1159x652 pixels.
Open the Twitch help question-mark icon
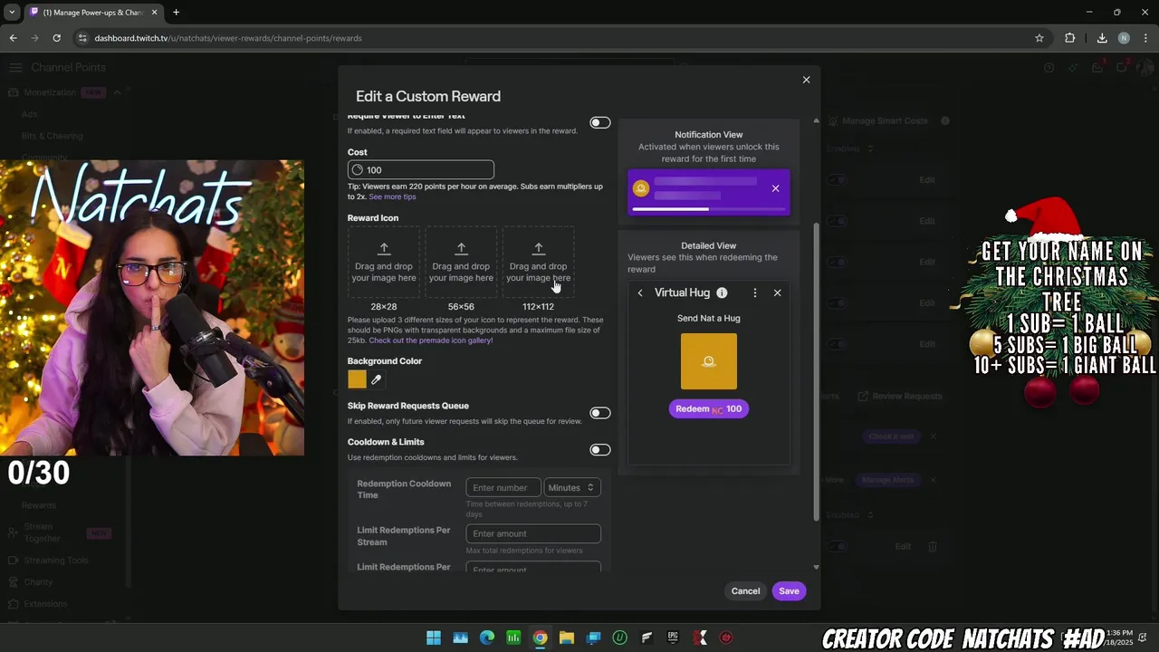click(1049, 67)
